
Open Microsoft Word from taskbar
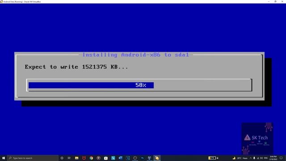(x=120, y=158)
